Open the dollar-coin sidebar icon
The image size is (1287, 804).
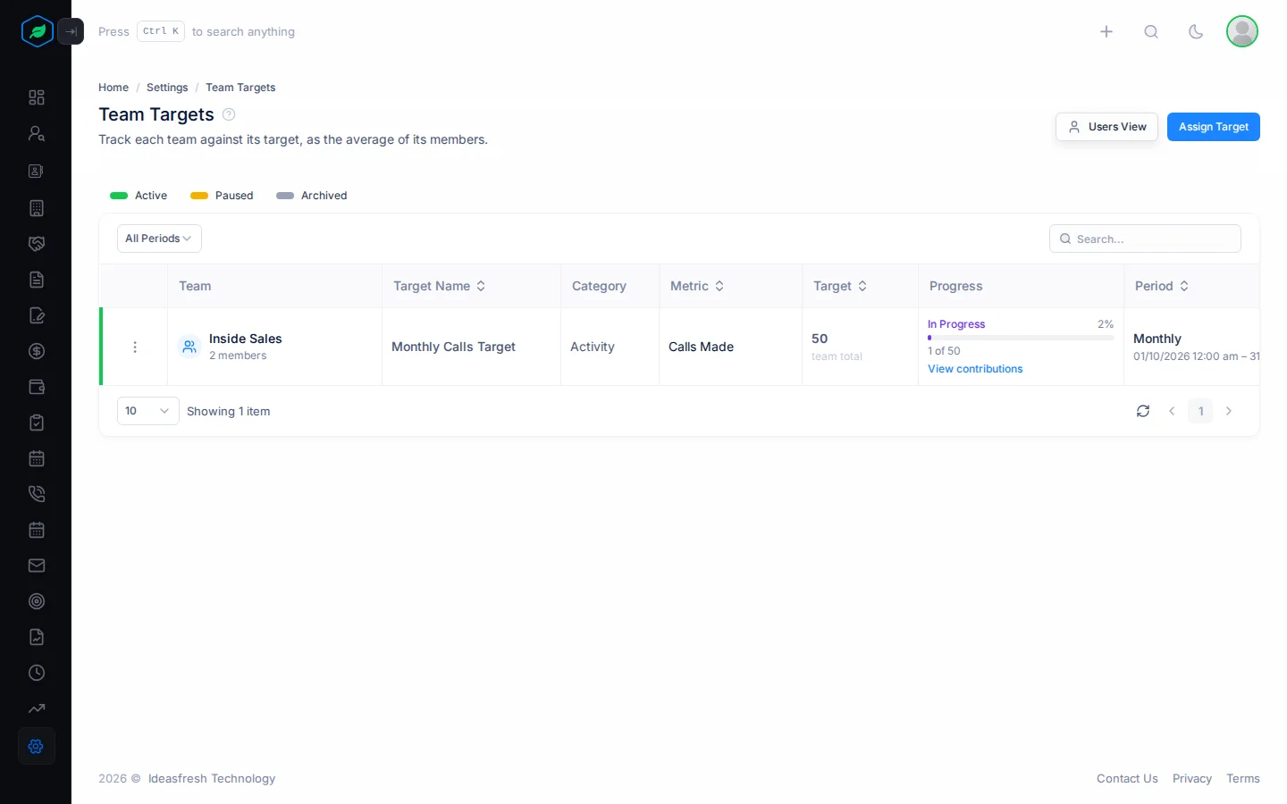point(37,351)
